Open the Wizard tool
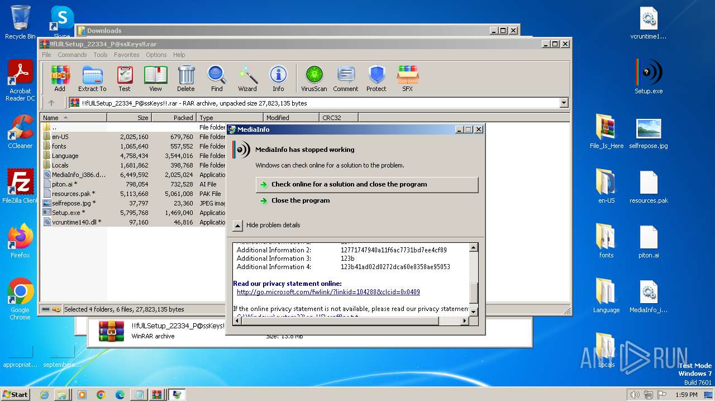The image size is (715, 402). (x=247, y=78)
